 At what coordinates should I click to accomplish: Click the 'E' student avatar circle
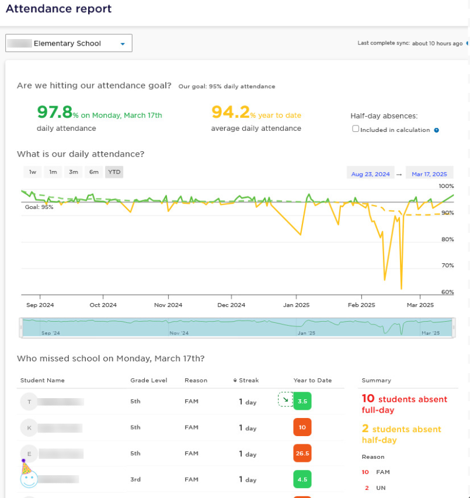coord(29,454)
